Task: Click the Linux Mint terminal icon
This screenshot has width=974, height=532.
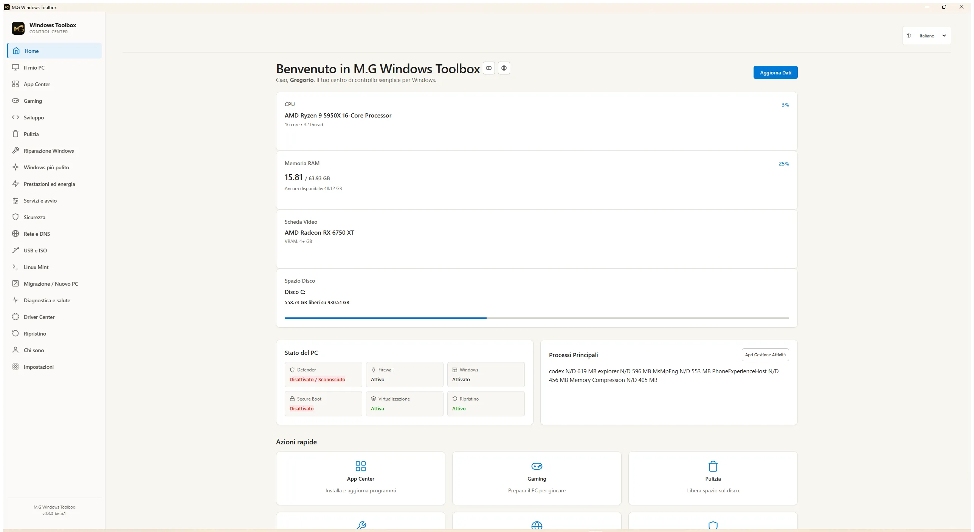Action: point(16,267)
